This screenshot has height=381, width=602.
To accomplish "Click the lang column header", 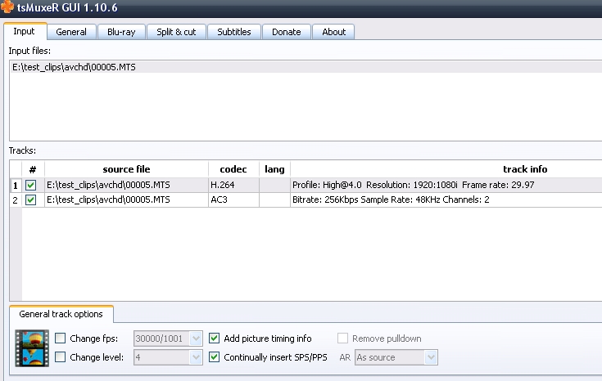I will click(274, 169).
